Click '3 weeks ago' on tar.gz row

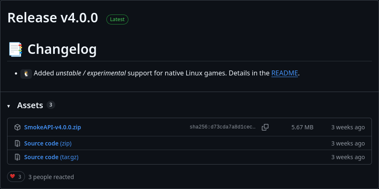(x=348, y=157)
